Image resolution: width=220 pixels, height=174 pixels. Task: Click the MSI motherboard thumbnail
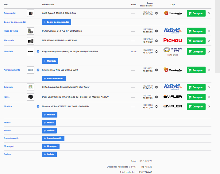31,41
